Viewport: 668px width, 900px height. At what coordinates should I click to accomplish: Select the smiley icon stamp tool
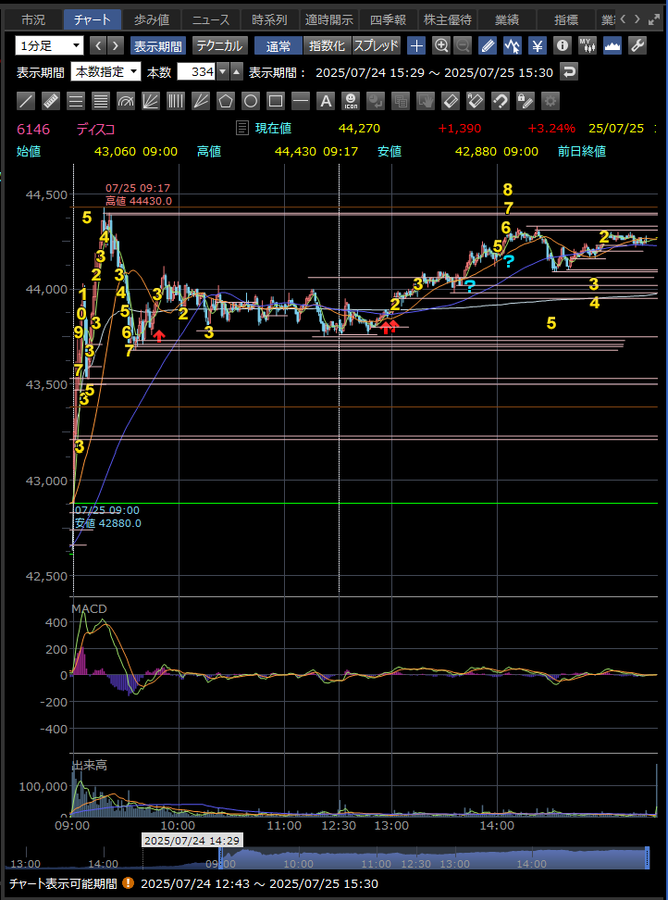tap(351, 102)
